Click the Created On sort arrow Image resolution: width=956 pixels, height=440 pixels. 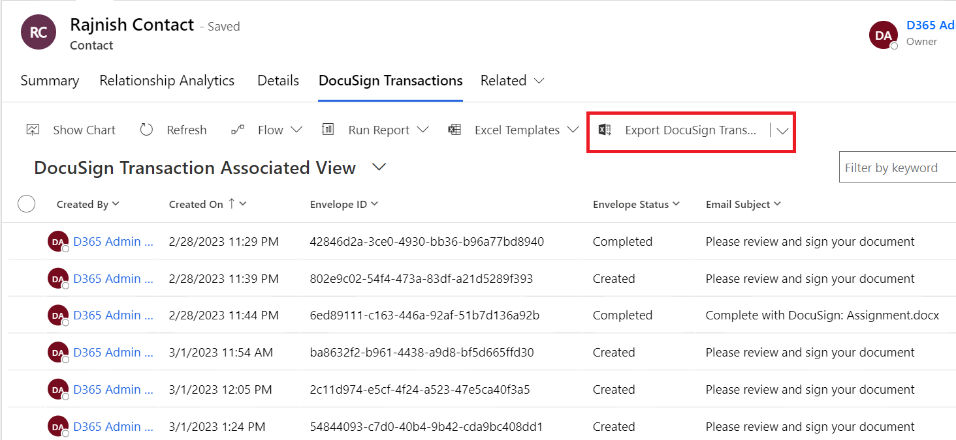pyautogui.click(x=231, y=204)
